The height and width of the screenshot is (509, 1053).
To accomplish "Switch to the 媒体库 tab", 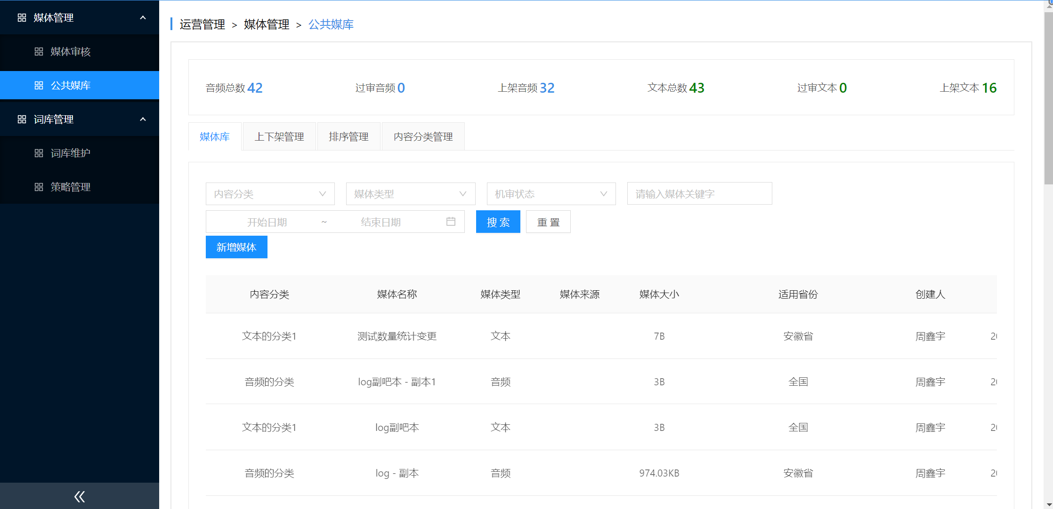I will pos(215,137).
